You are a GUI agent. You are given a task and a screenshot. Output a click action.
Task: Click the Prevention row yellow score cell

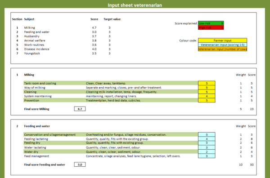(x=207, y=100)
